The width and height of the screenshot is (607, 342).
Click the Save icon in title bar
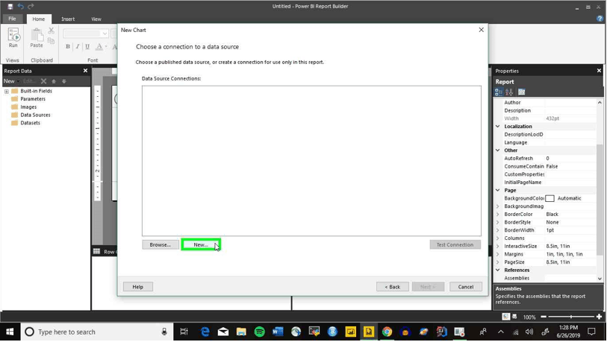coord(10,6)
